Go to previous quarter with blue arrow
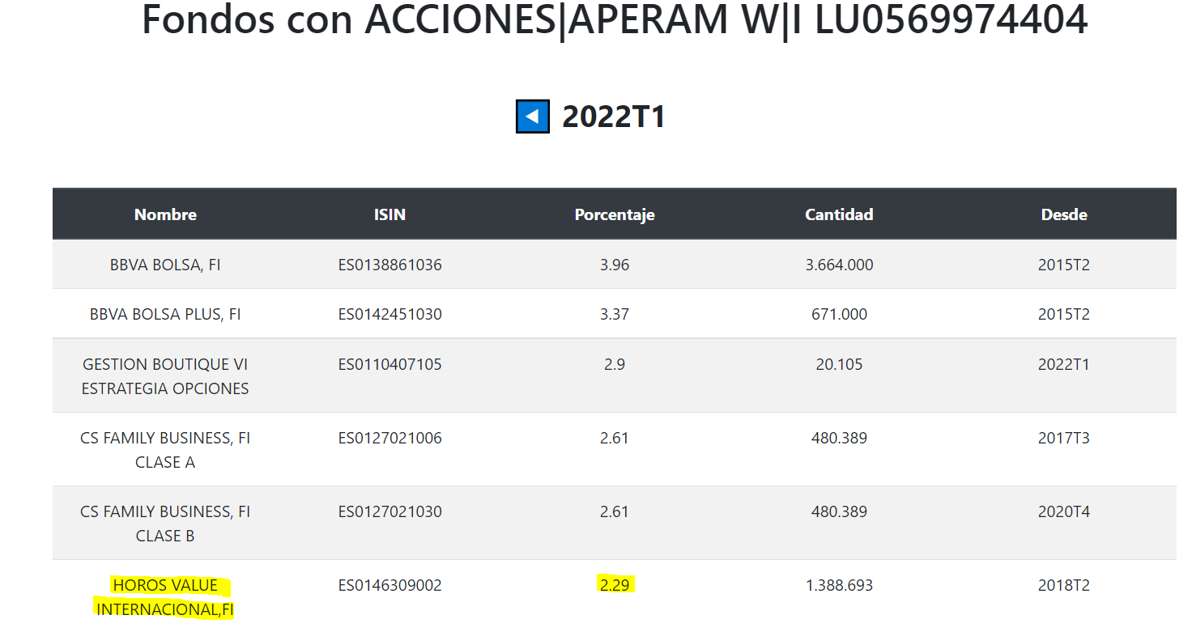The image size is (1192, 632). click(x=533, y=117)
